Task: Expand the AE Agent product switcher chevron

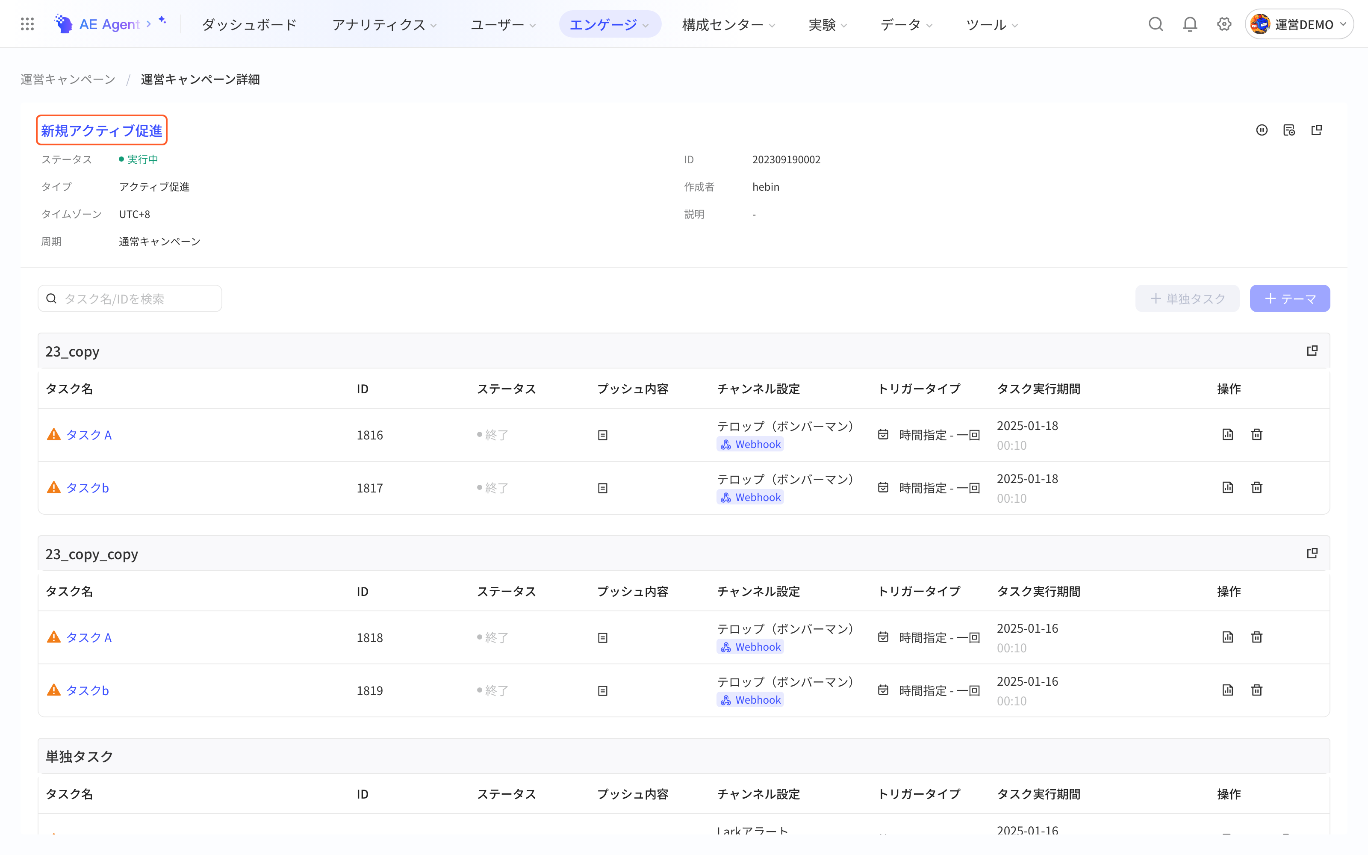Action: click(x=149, y=24)
